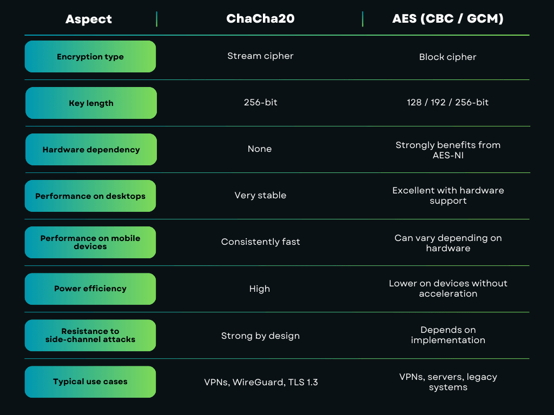This screenshot has height=415, width=554.
Task: Select the Consistently fast cell
Action: (x=260, y=242)
